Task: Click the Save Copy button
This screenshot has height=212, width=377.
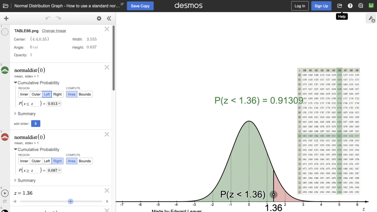Action: click(x=140, y=6)
